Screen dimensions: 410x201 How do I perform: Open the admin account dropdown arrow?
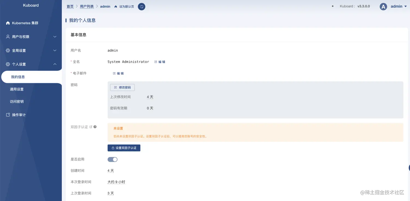tap(405, 7)
